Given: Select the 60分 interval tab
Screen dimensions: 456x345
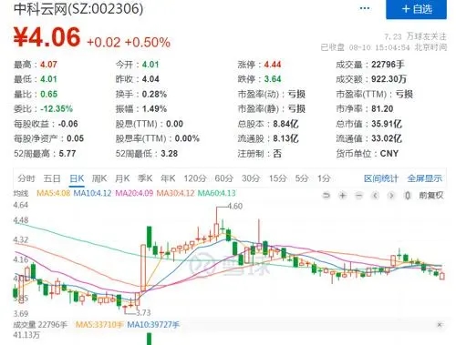Looking at the screenshot, I should coord(223,178).
